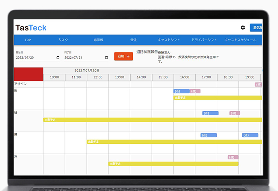The width and height of the screenshot is (278, 191).
Task: Open the TOP menu item
Action: (28, 40)
